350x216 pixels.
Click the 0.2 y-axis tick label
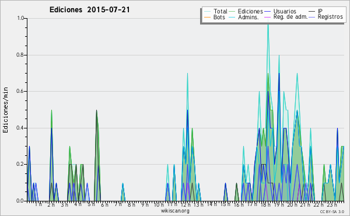click(20, 164)
